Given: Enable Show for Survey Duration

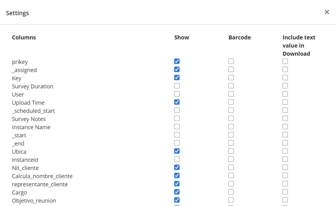Looking at the screenshot, I should pyautogui.click(x=177, y=86).
